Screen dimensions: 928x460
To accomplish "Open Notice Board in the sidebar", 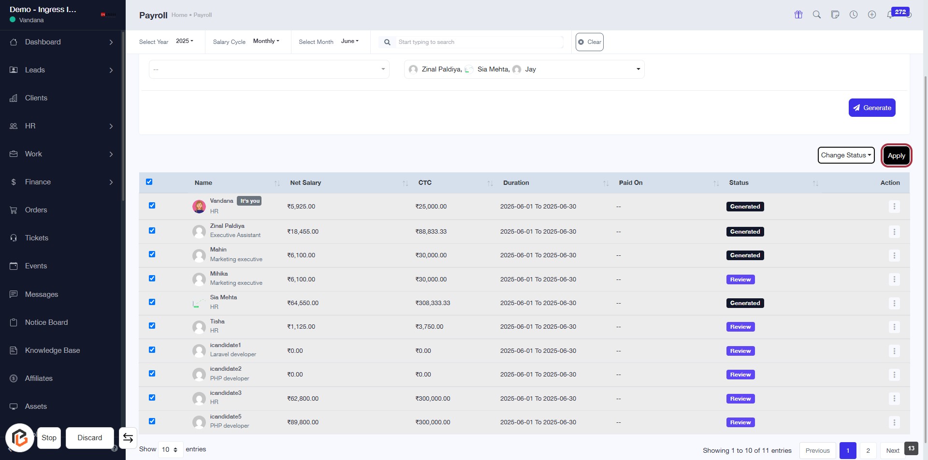I will (x=46, y=322).
